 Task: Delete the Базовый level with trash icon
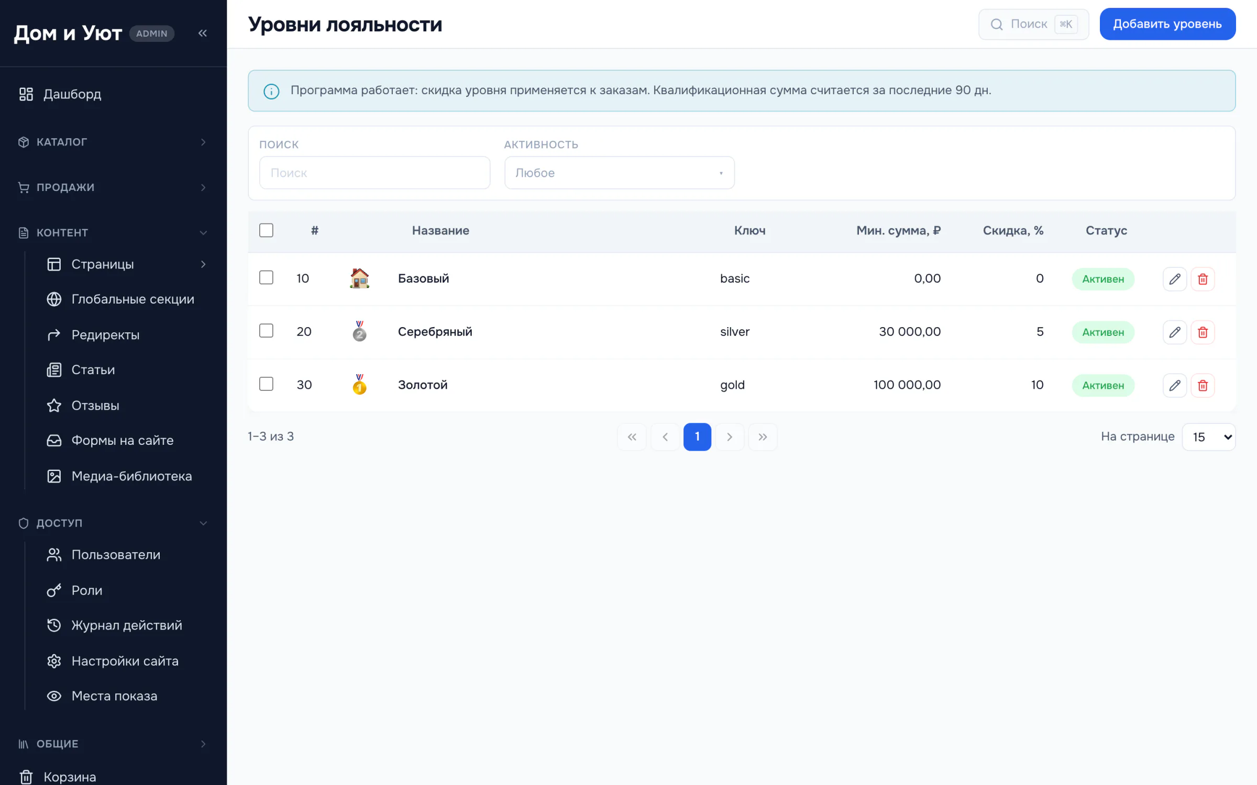tap(1203, 279)
